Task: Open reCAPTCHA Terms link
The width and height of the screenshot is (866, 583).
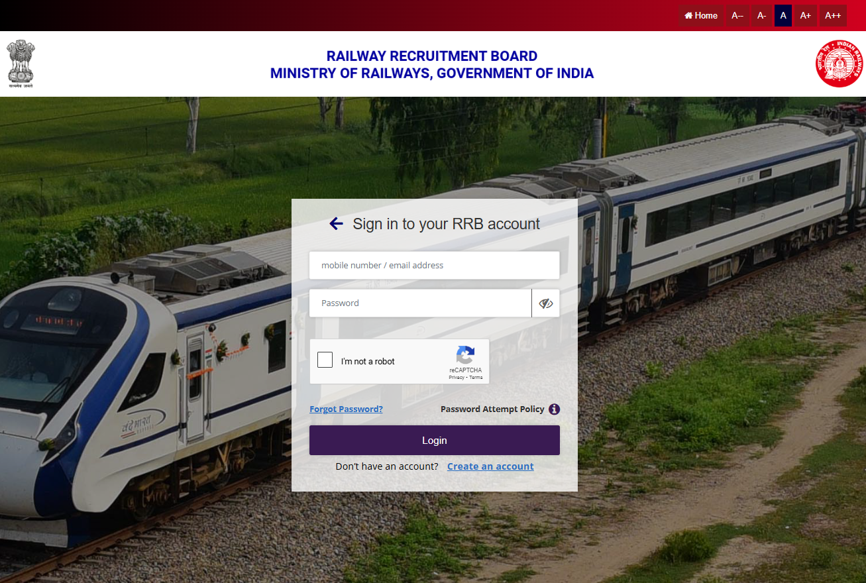Action: pyautogui.click(x=476, y=377)
